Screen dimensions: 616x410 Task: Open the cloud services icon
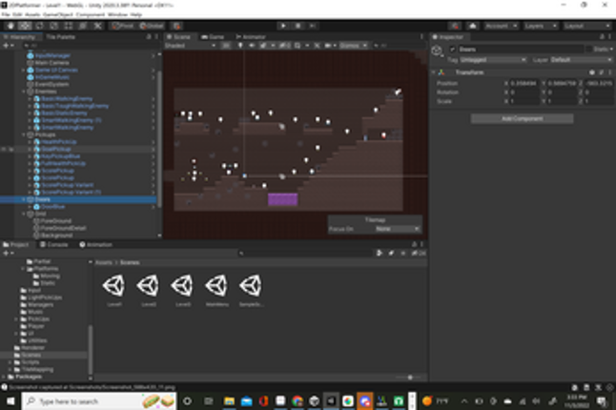click(x=473, y=26)
